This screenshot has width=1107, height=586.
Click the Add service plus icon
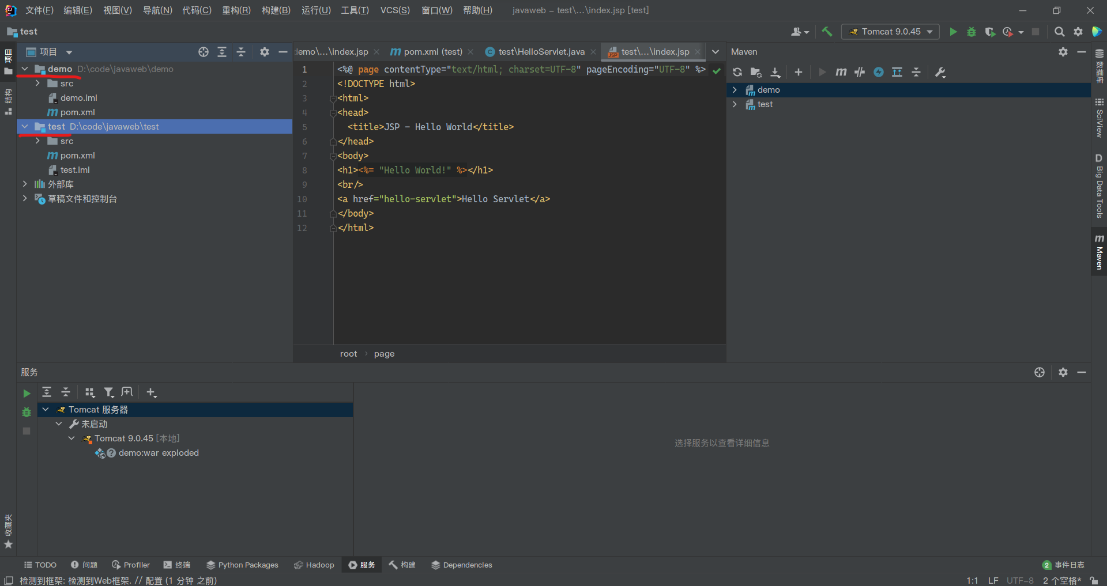pyautogui.click(x=151, y=392)
